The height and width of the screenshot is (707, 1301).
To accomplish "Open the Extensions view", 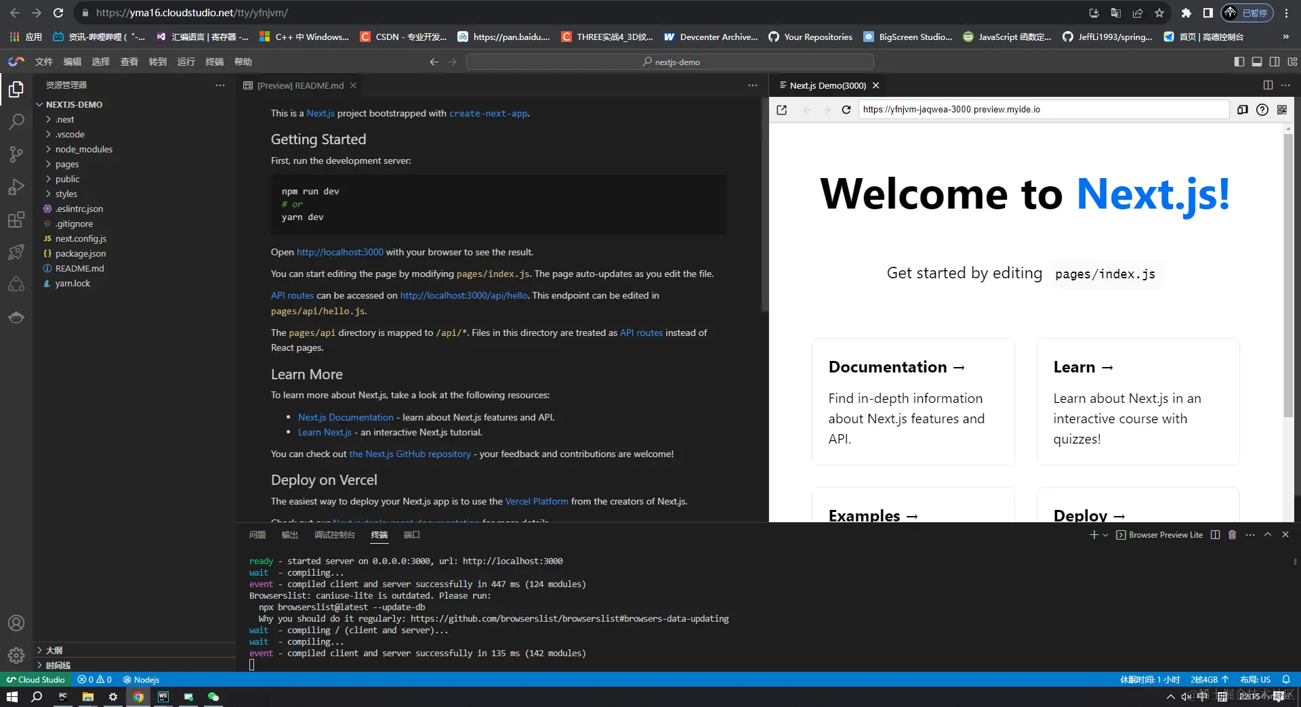I will [16, 219].
